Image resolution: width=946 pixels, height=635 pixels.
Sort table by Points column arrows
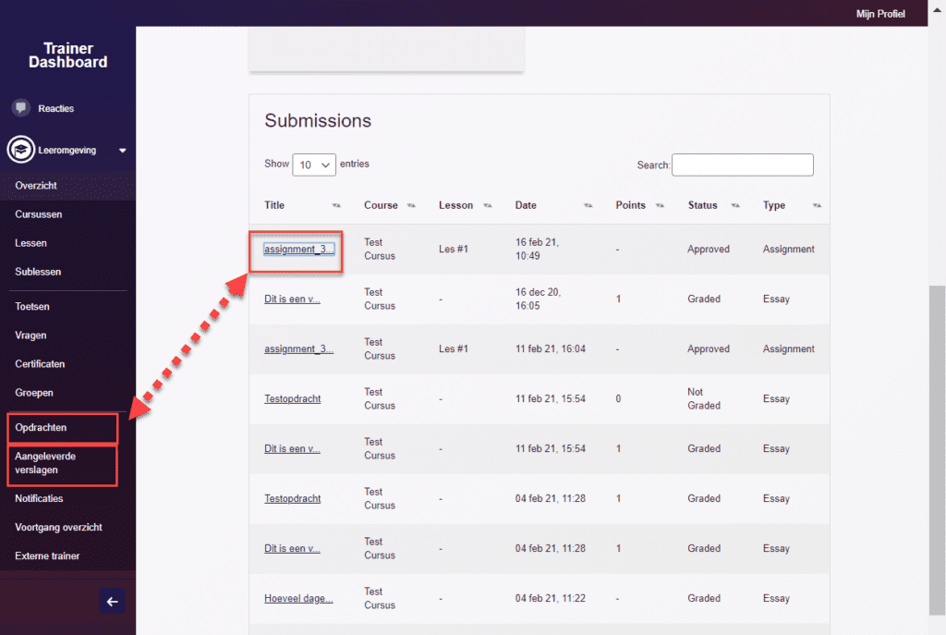click(660, 206)
